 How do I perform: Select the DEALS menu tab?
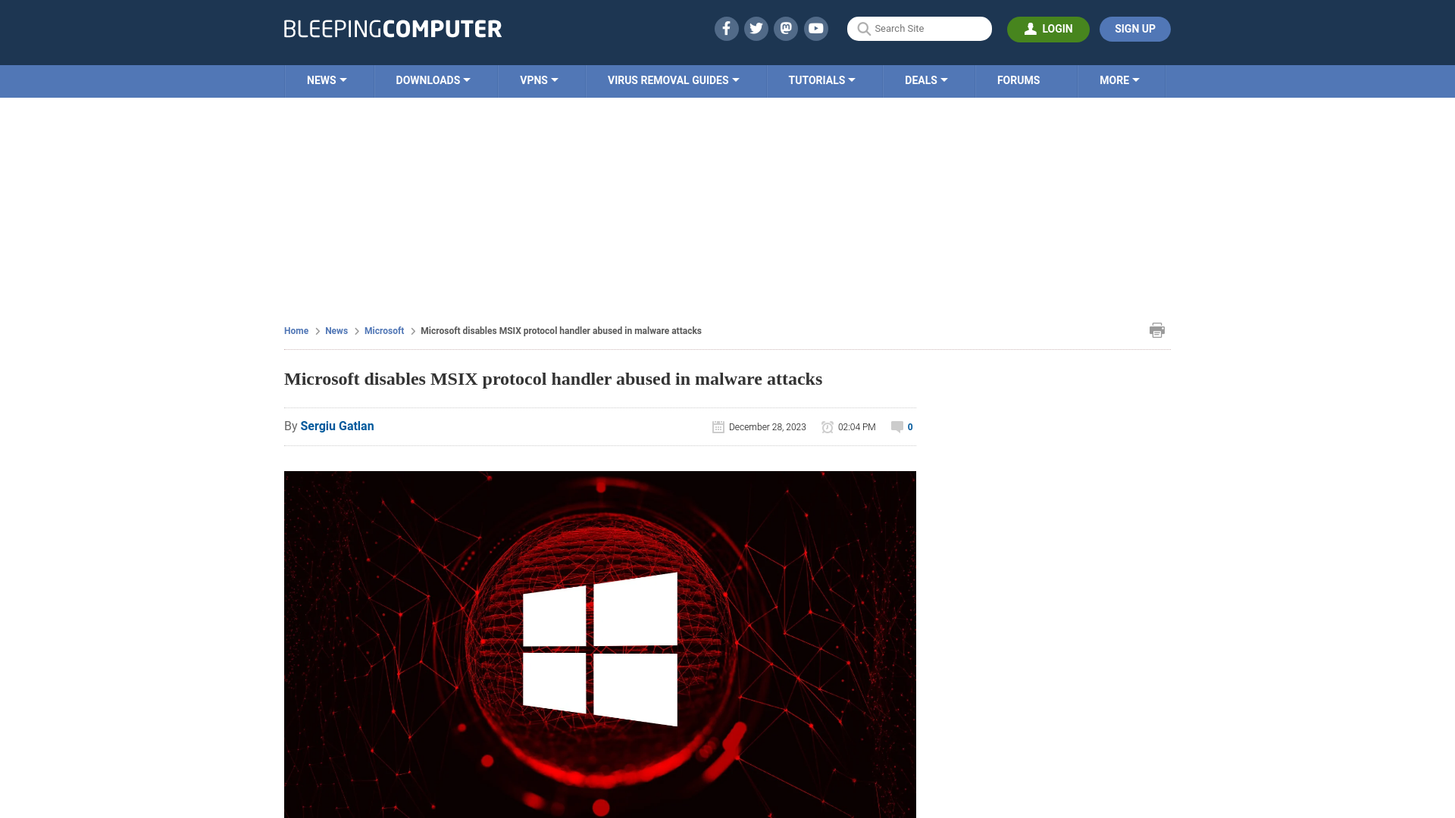tap(925, 80)
